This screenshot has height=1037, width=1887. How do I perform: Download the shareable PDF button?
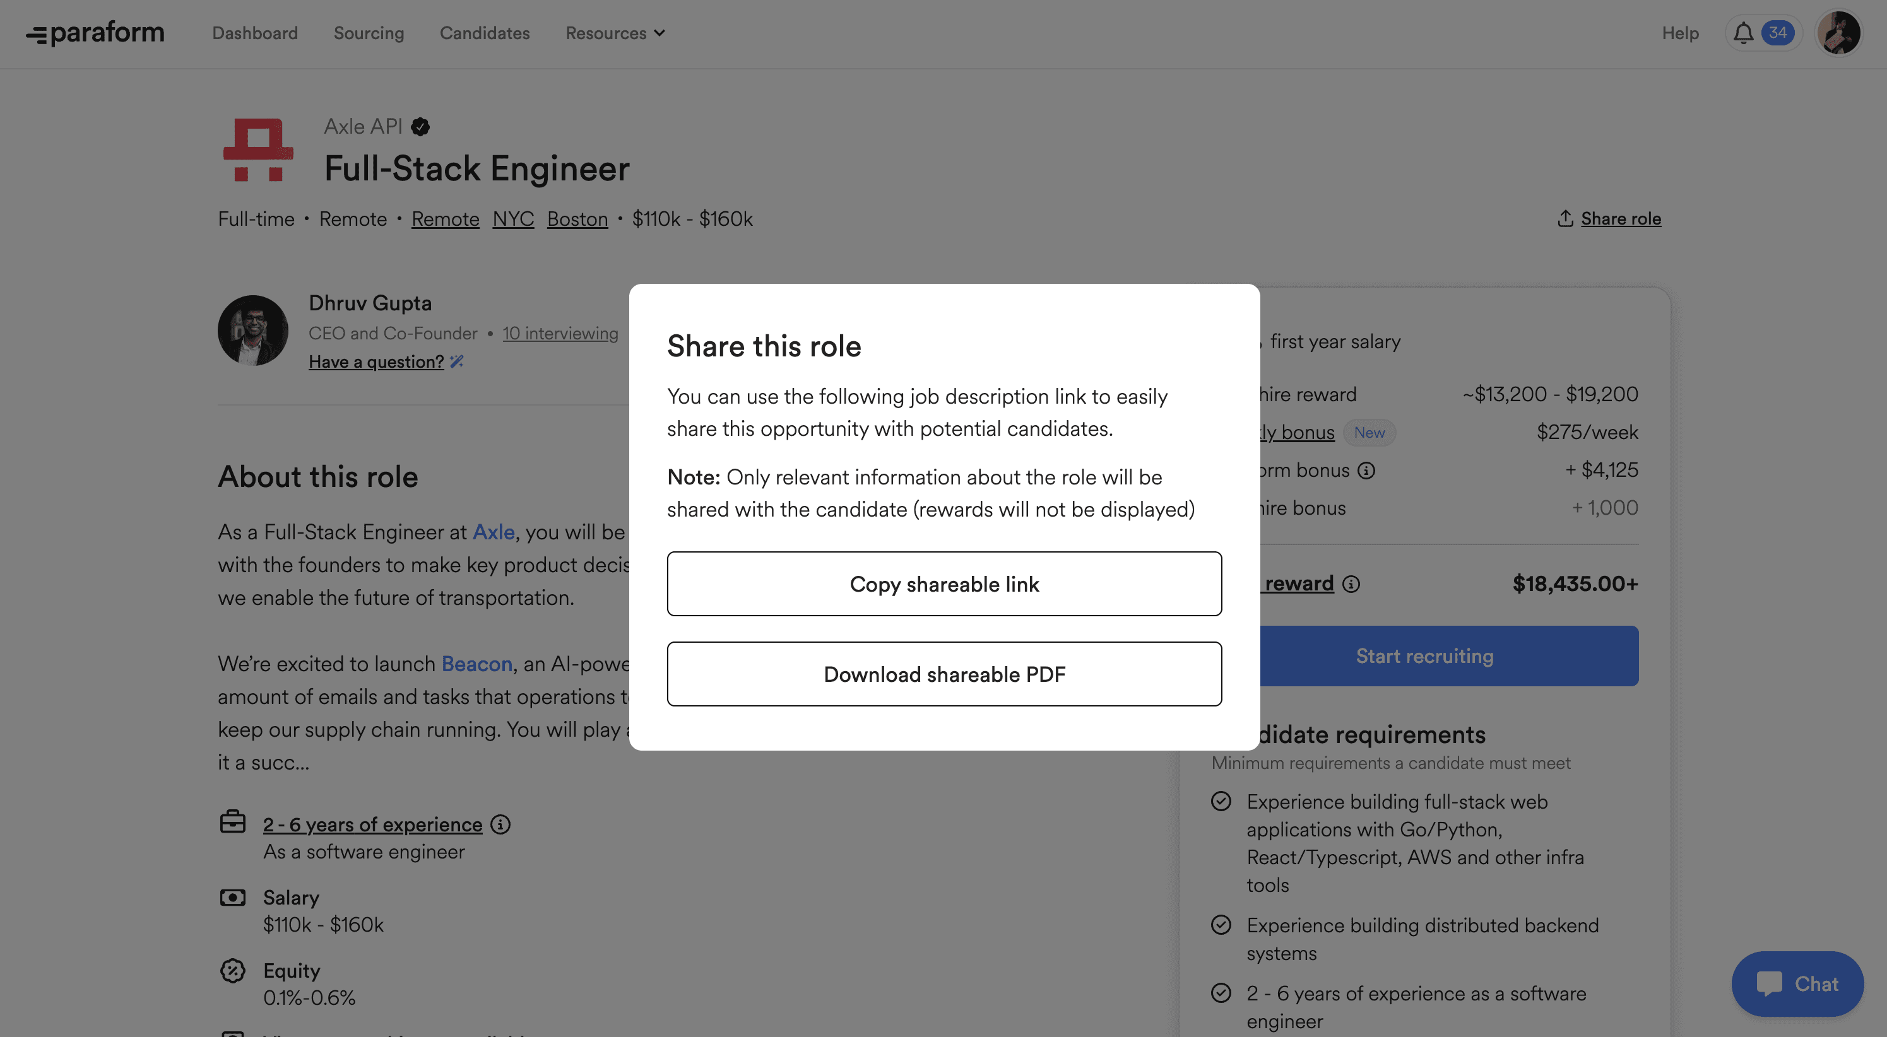pyautogui.click(x=943, y=673)
